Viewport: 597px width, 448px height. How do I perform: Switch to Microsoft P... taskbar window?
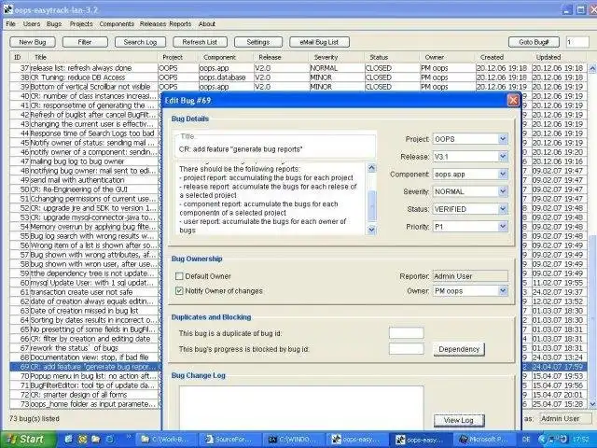[485, 440]
